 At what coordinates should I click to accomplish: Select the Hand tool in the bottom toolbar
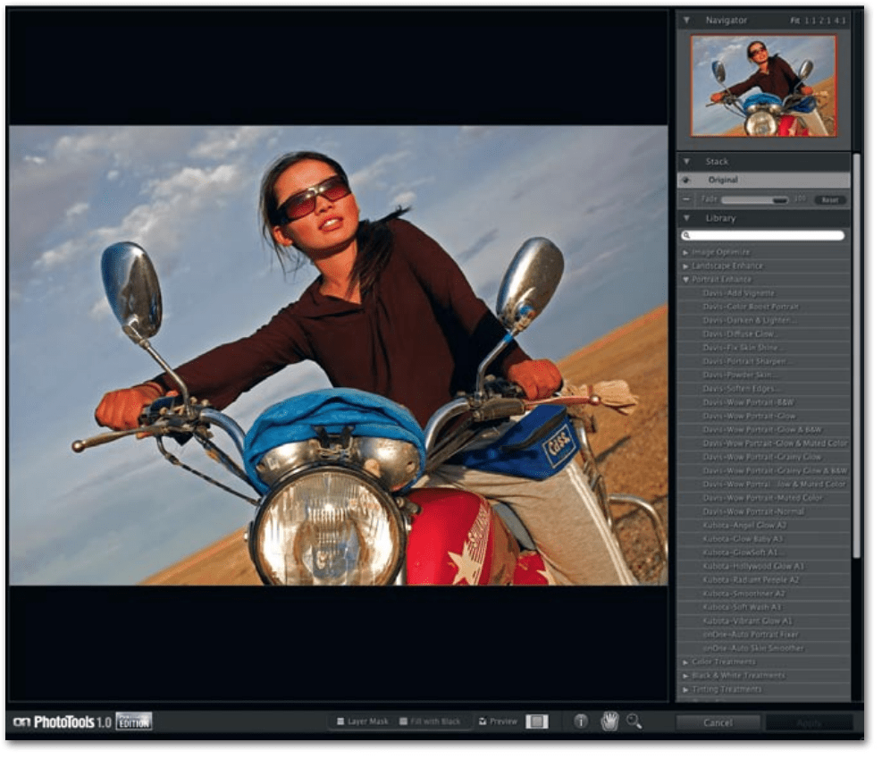click(611, 721)
